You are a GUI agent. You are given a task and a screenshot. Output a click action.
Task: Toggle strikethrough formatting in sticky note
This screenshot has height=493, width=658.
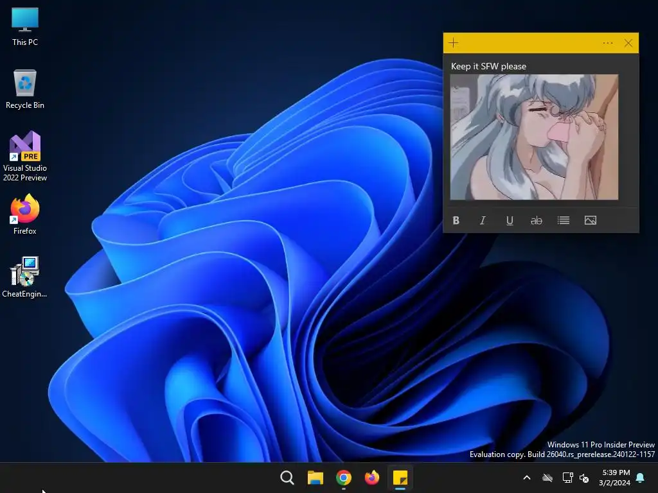pos(537,221)
